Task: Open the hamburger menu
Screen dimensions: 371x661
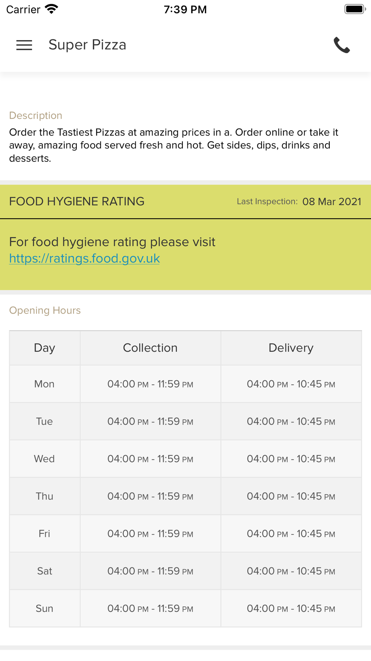Action: 24,45
